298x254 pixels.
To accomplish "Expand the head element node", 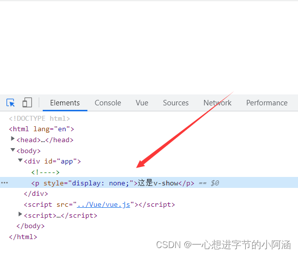I will tap(12, 139).
